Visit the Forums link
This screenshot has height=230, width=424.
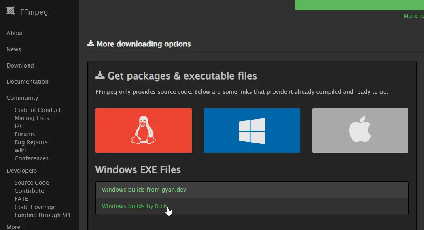tap(25, 134)
